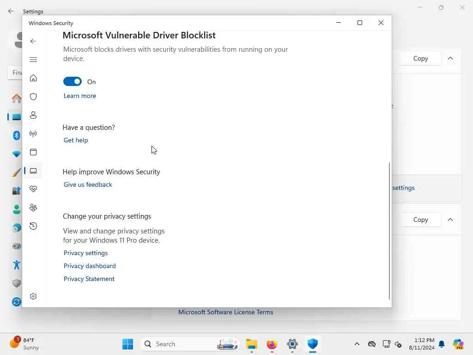
Task: Open Windows Update icon in Settings sidebar
Action: pos(16,301)
